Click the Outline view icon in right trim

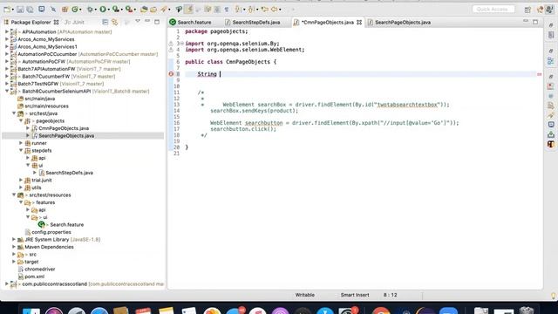(x=551, y=61)
